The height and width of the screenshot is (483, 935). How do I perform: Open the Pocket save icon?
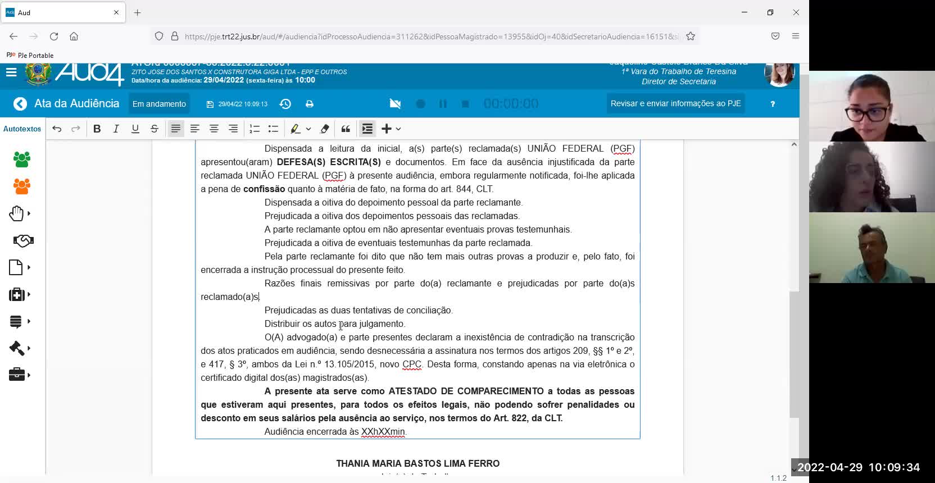tap(775, 36)
